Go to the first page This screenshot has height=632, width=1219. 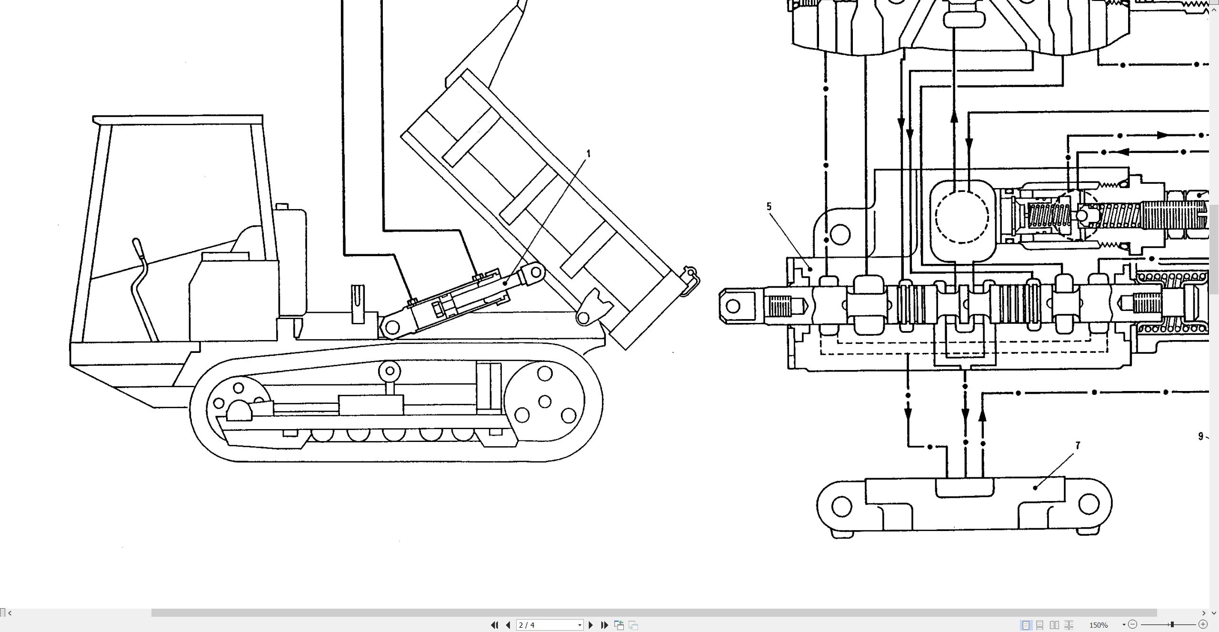495,625
